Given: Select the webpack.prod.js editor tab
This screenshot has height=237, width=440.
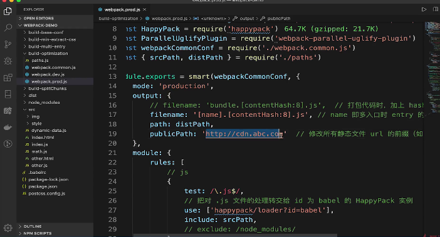Looking at the screenshot, I should [x=122, y=9].
